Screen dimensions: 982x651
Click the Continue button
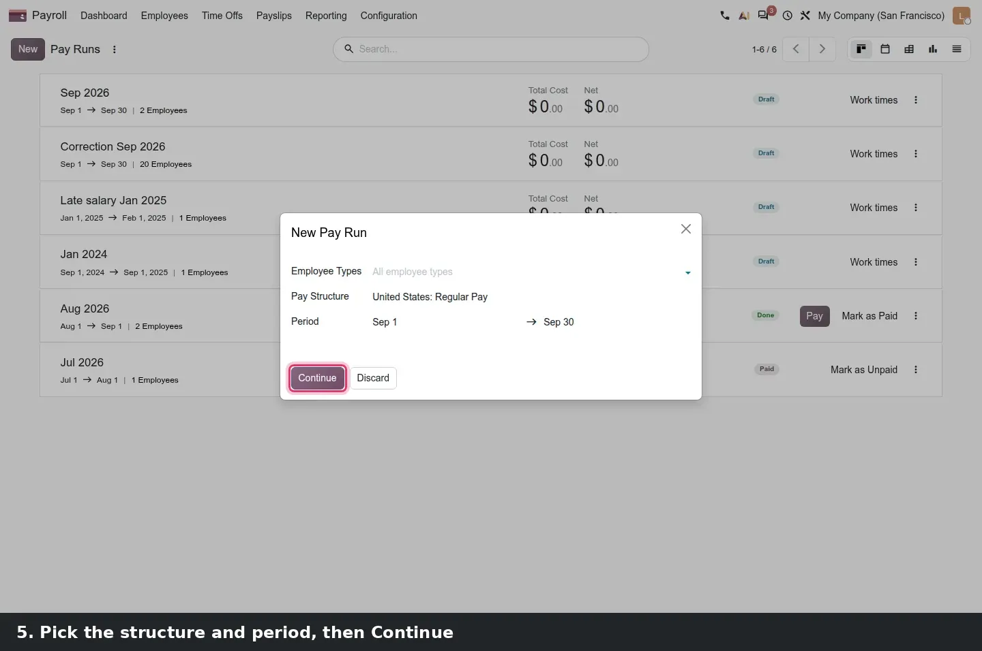(317, 378)
